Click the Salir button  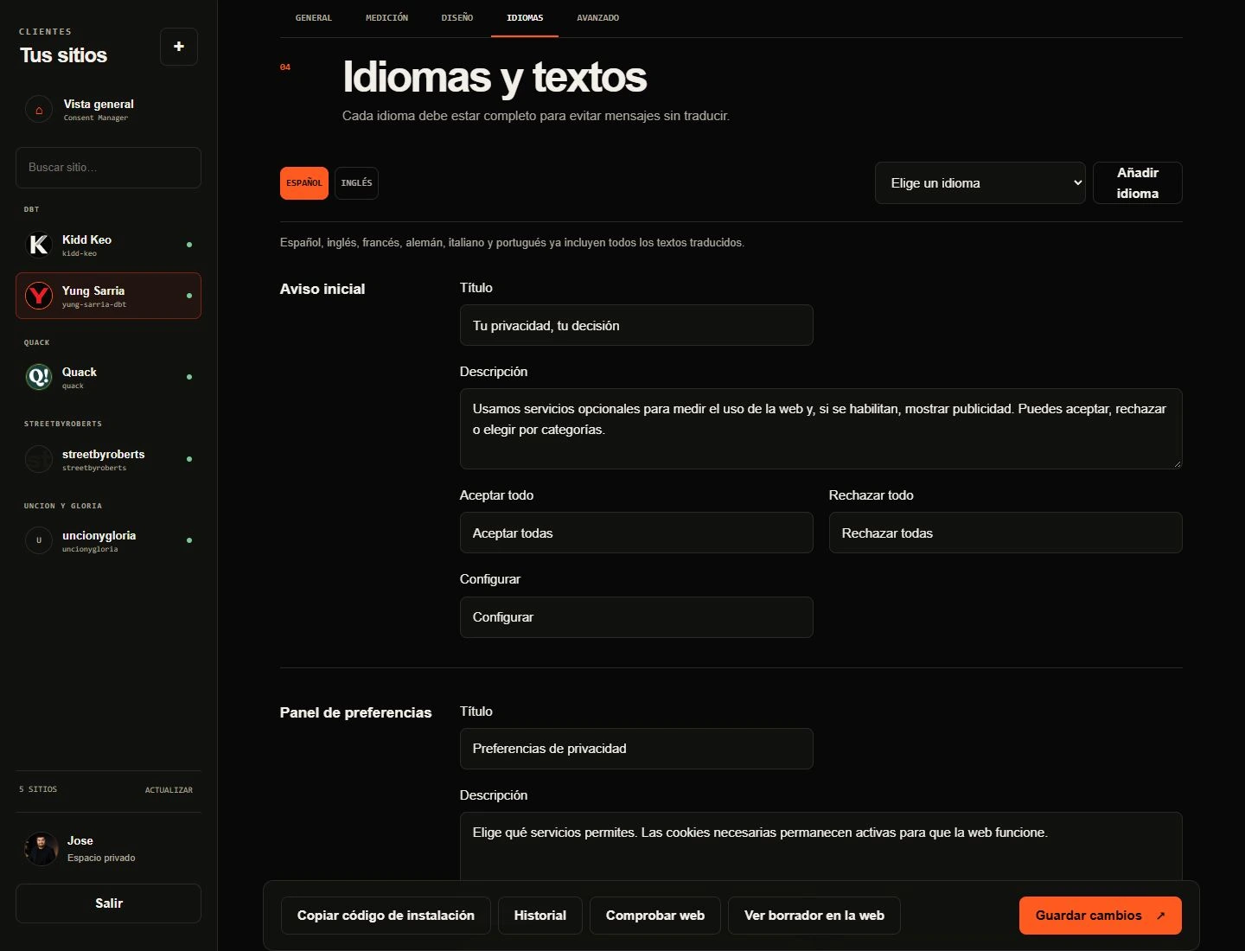[108, 903]
